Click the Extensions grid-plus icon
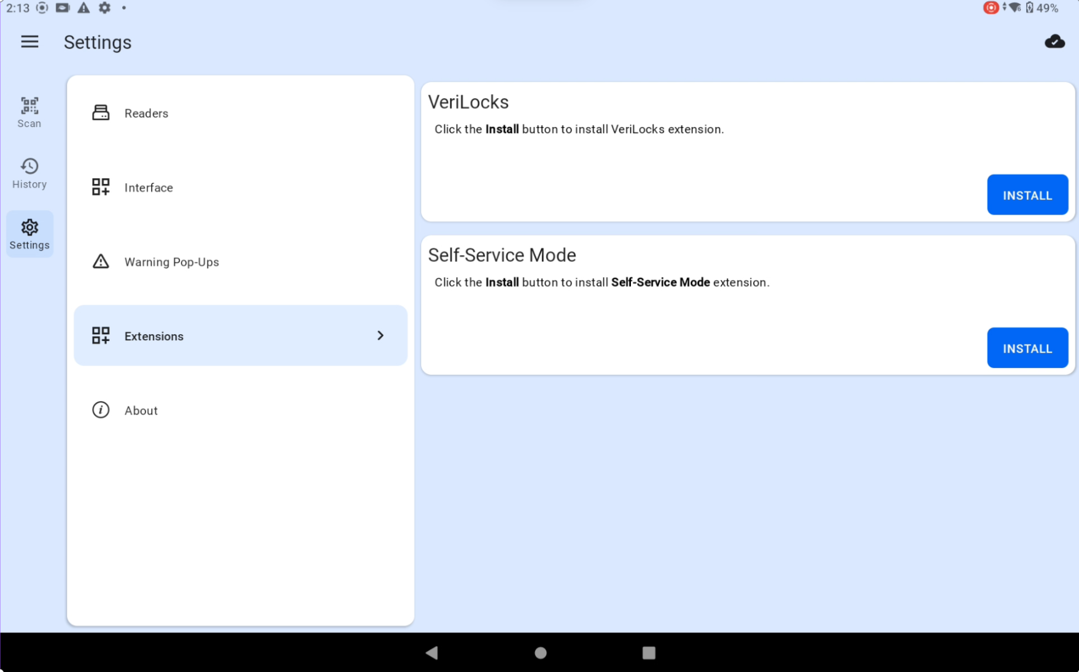The image size is (1079, 672). [x=101, y=335]
